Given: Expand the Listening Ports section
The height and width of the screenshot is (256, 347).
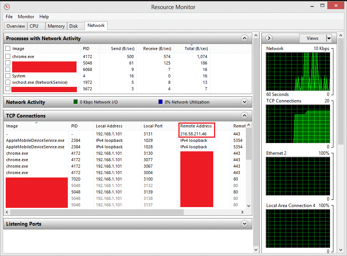Looking at the screenshot, I should [244, 224].
